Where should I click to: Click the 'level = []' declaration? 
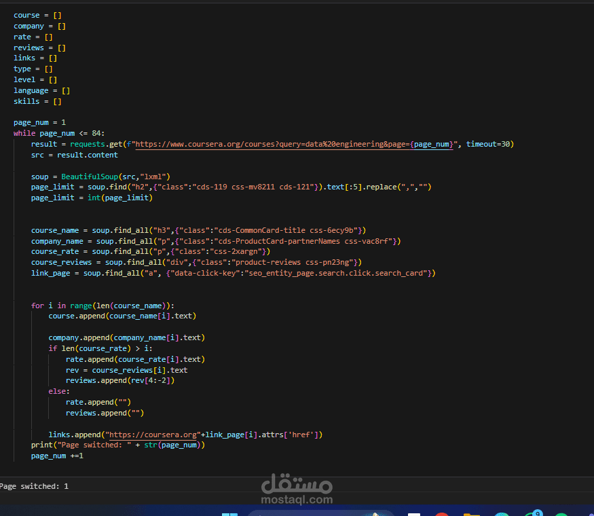tap(35, 80)
